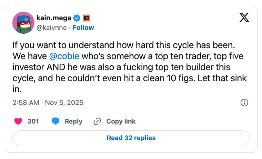Screen dimensions: 262x159
Task: Open the @cobie mention
Action: click(x=64, y=56)
